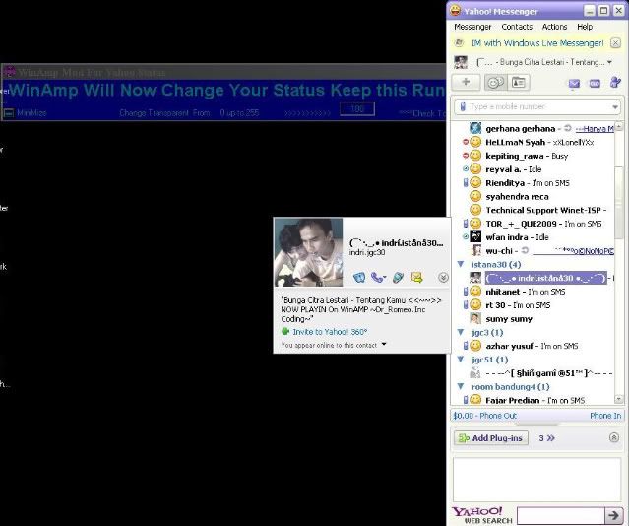Select highlighted indri.istana30 contact

(x=545, y=278)
